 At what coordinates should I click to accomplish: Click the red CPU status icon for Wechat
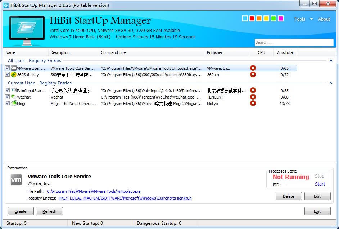[253, 97]
